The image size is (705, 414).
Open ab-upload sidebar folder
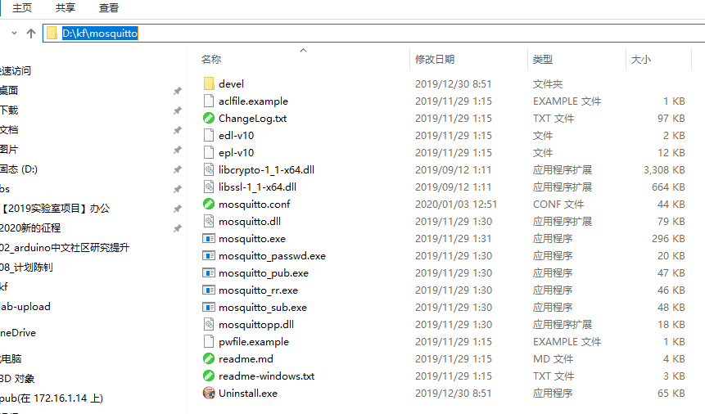(x=25, y=307)
